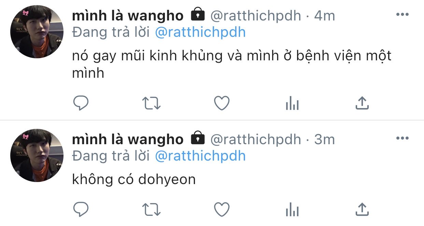The width and height of the screenshot is (424, 226).
Task: Open the 'không có dohyeon' tweet text
Action: pyautogui.click(x=134, y=179)
